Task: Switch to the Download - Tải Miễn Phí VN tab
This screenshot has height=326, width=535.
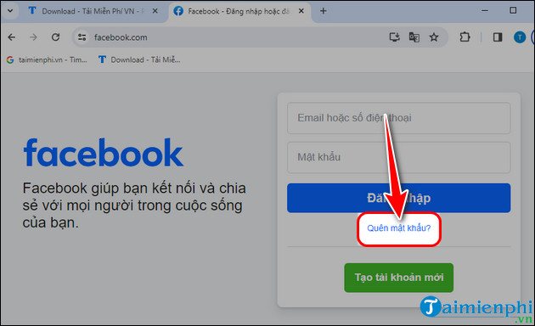Action: coord(88,11)
